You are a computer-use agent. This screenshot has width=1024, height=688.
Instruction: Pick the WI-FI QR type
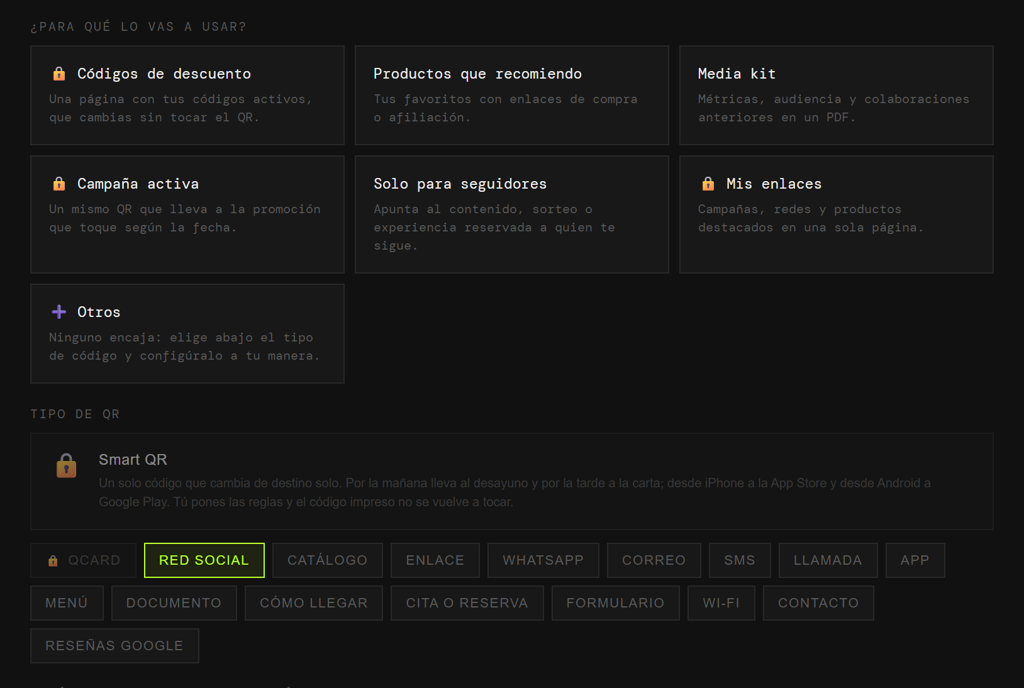721,603
